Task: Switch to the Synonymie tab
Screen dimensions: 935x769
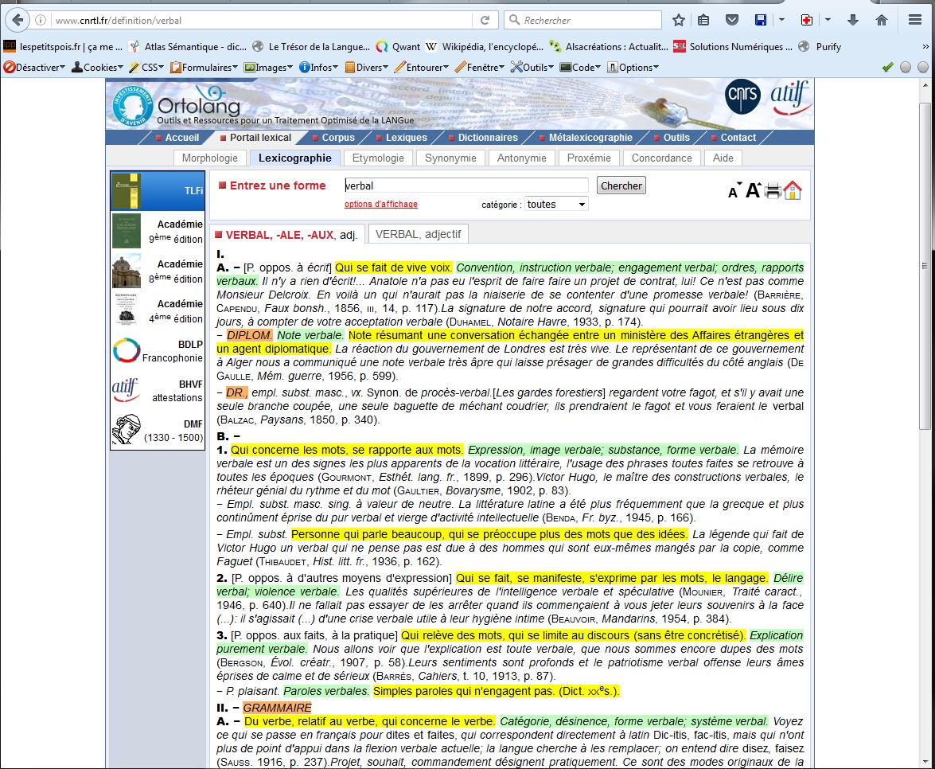Action: tap(451, 158)
